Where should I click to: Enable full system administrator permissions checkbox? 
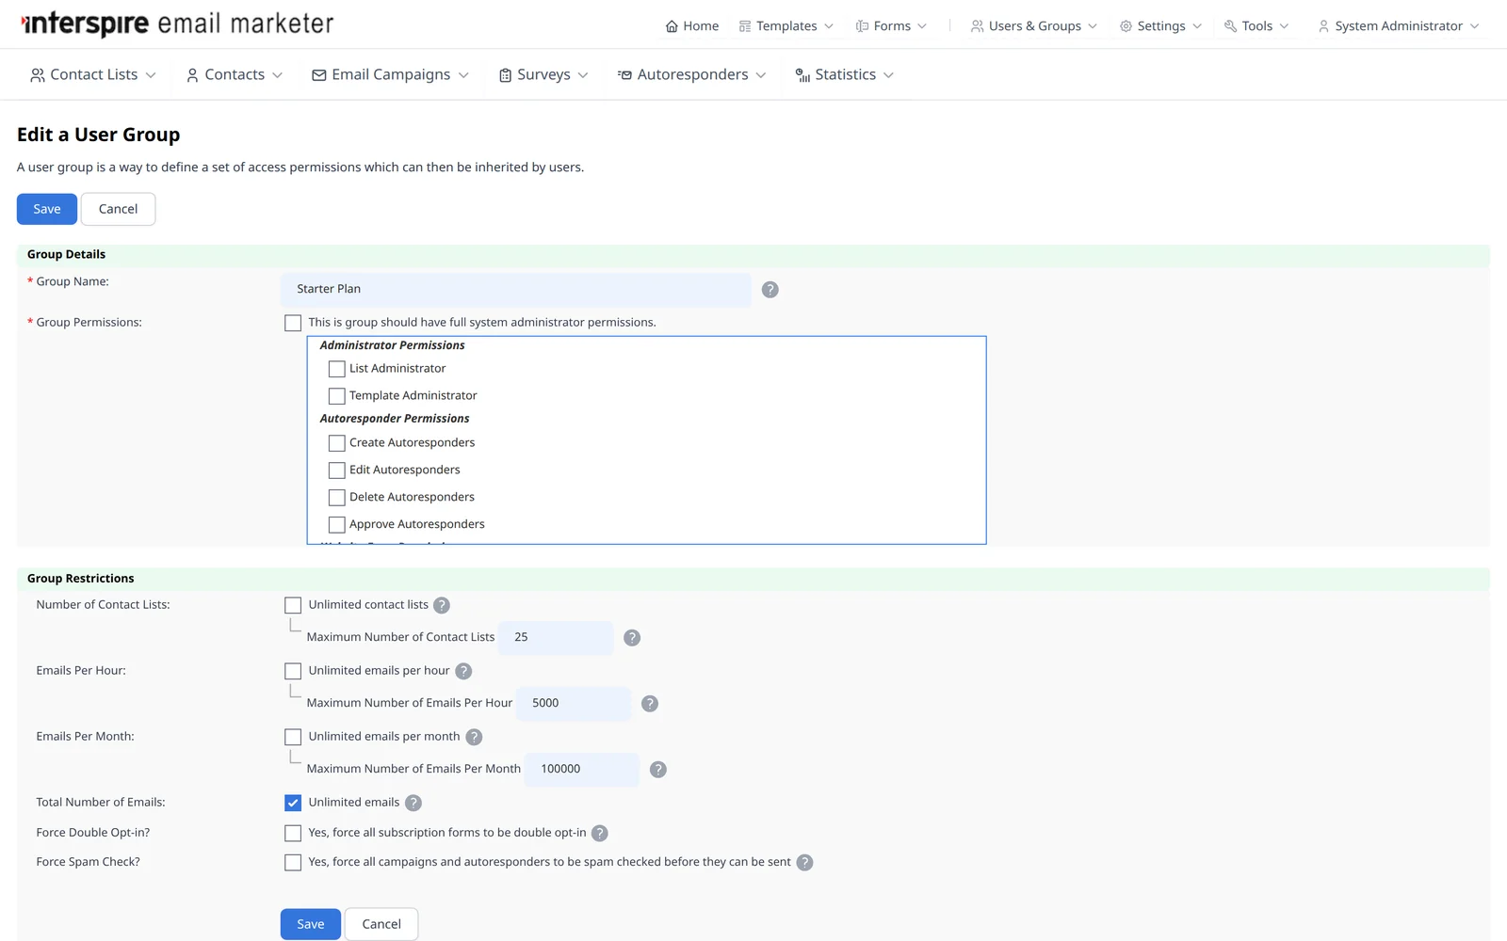pos(293,323)
